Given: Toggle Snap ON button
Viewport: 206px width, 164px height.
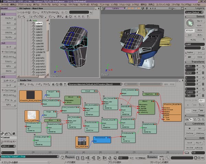Looking at the screenshot, I should 187,119.
